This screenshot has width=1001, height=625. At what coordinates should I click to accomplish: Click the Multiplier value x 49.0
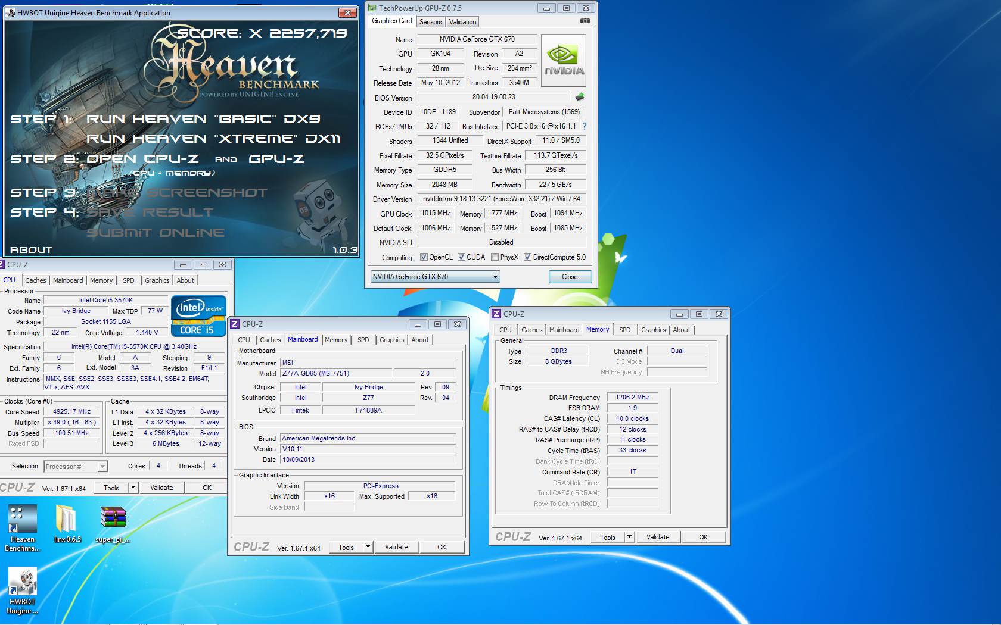coord(71,422)
